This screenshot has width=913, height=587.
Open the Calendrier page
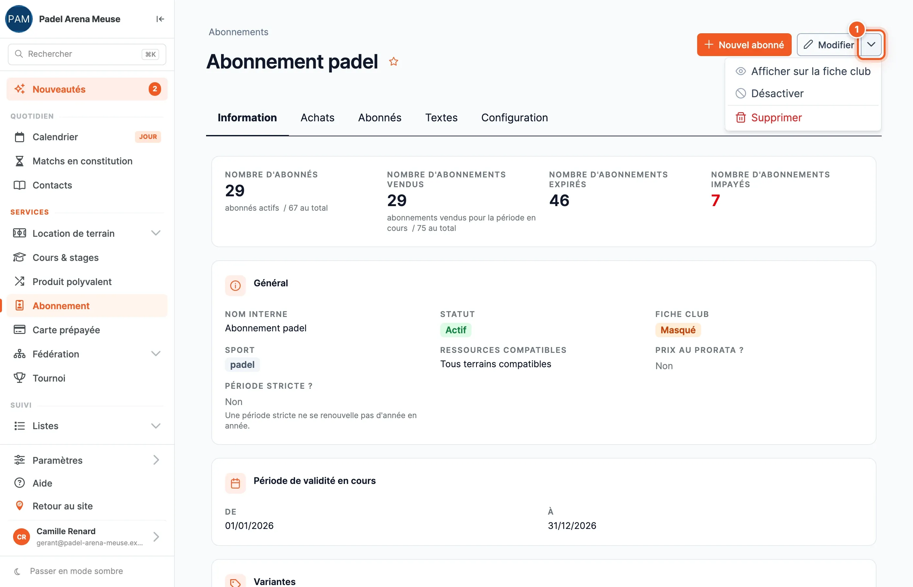(87, 137)
